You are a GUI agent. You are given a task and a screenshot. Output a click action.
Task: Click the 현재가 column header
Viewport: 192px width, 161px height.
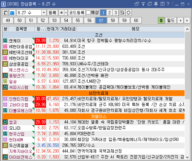coord(53,29)
